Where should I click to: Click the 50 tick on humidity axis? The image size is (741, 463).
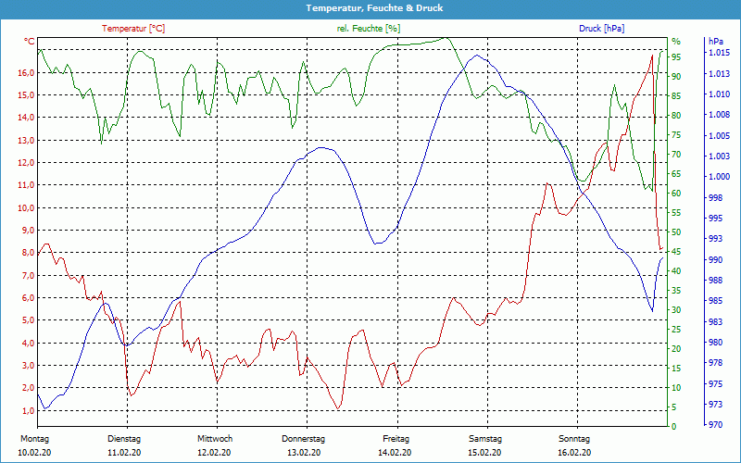pos(676,232)
